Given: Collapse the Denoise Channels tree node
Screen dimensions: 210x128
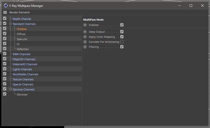Looking at the screenshot, I should tap(10, 89).
